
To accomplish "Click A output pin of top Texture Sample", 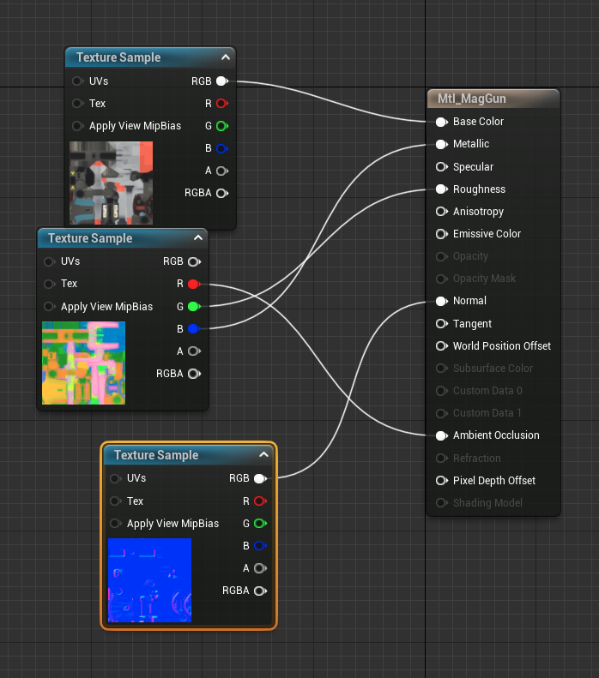I will pos(222,171).
